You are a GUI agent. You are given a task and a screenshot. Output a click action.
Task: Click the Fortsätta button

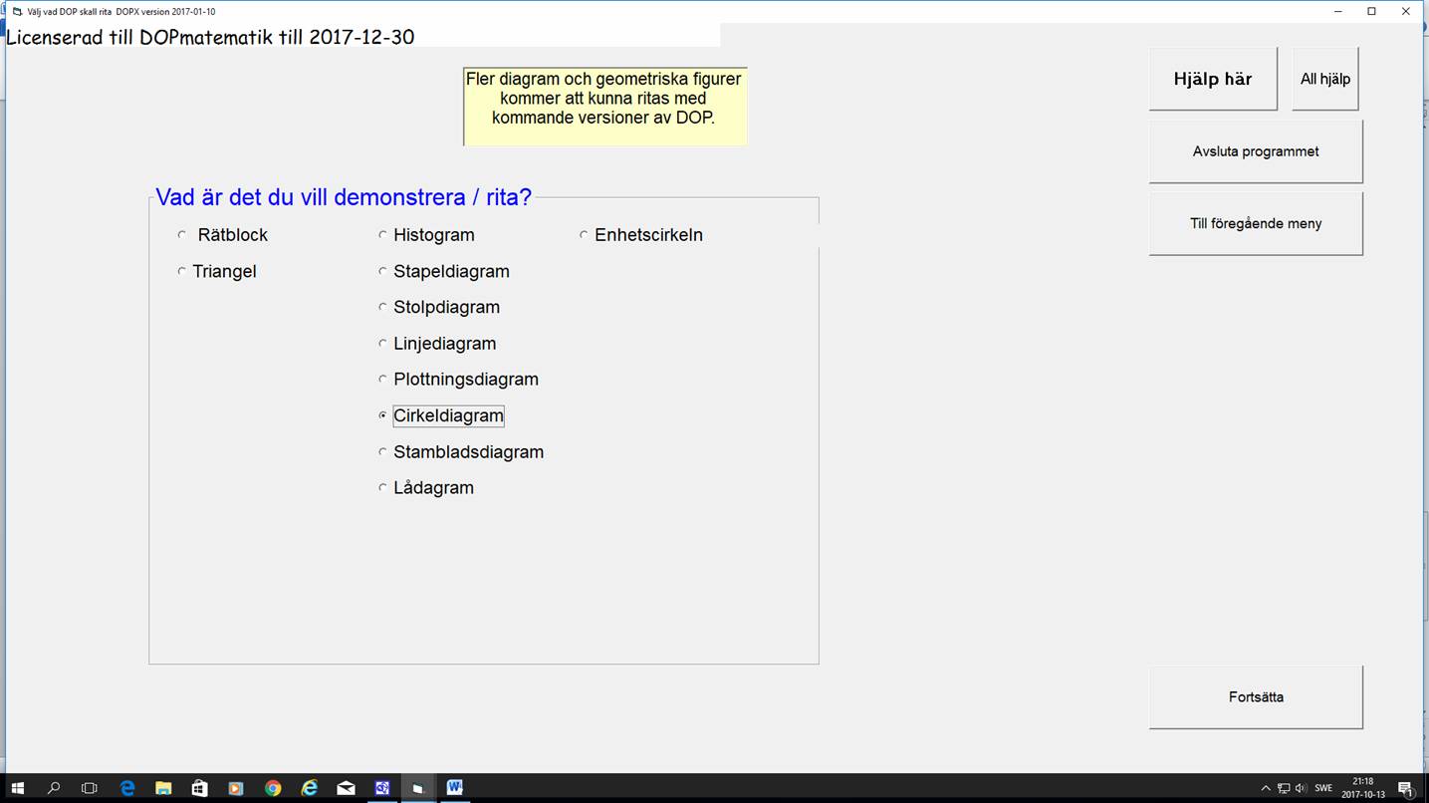1255,697
